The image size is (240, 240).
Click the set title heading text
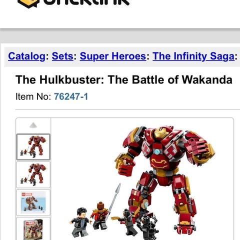[124, 79]
